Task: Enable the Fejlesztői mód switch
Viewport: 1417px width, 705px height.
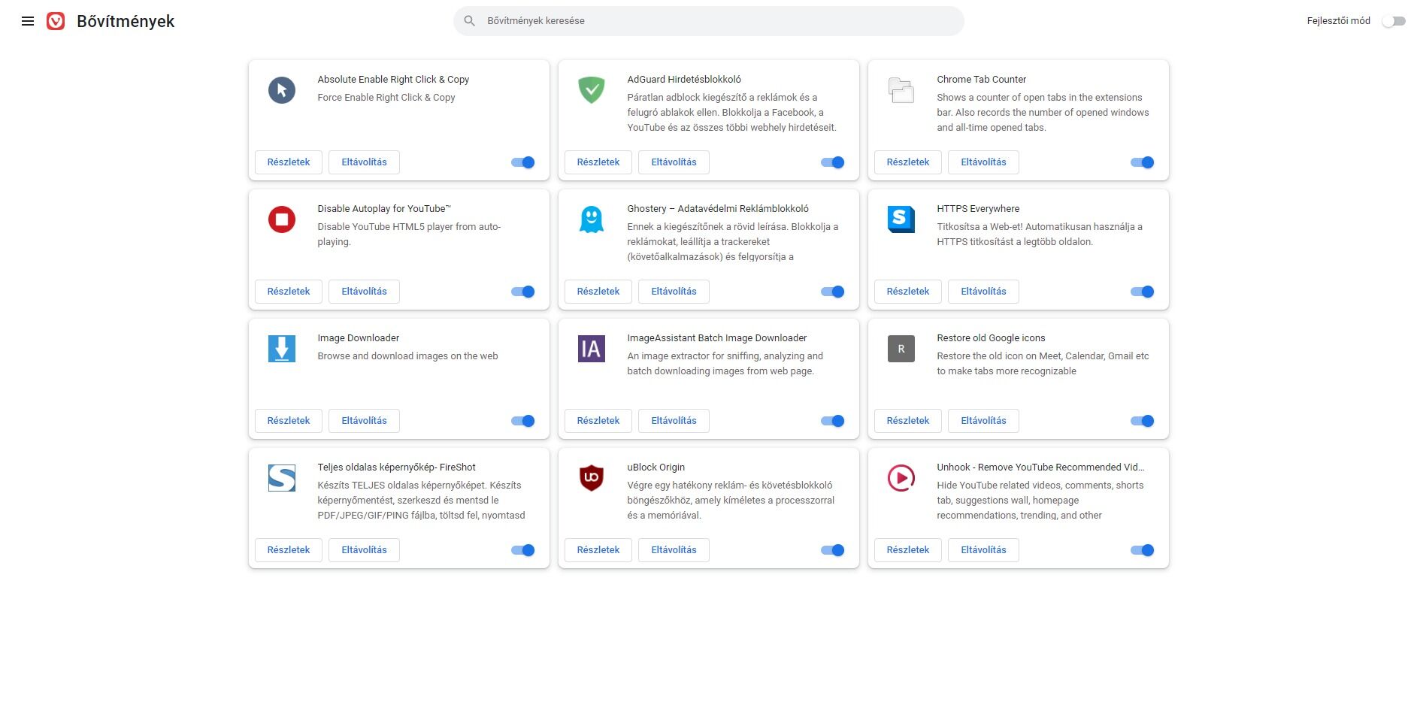Action: coord(1394,21)
